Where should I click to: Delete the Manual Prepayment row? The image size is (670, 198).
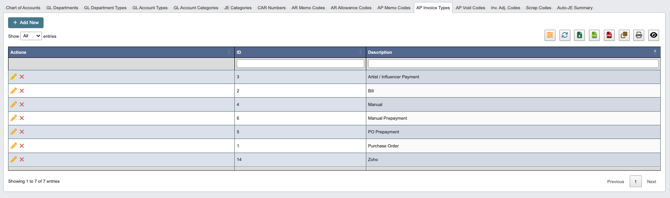(22, 118)
